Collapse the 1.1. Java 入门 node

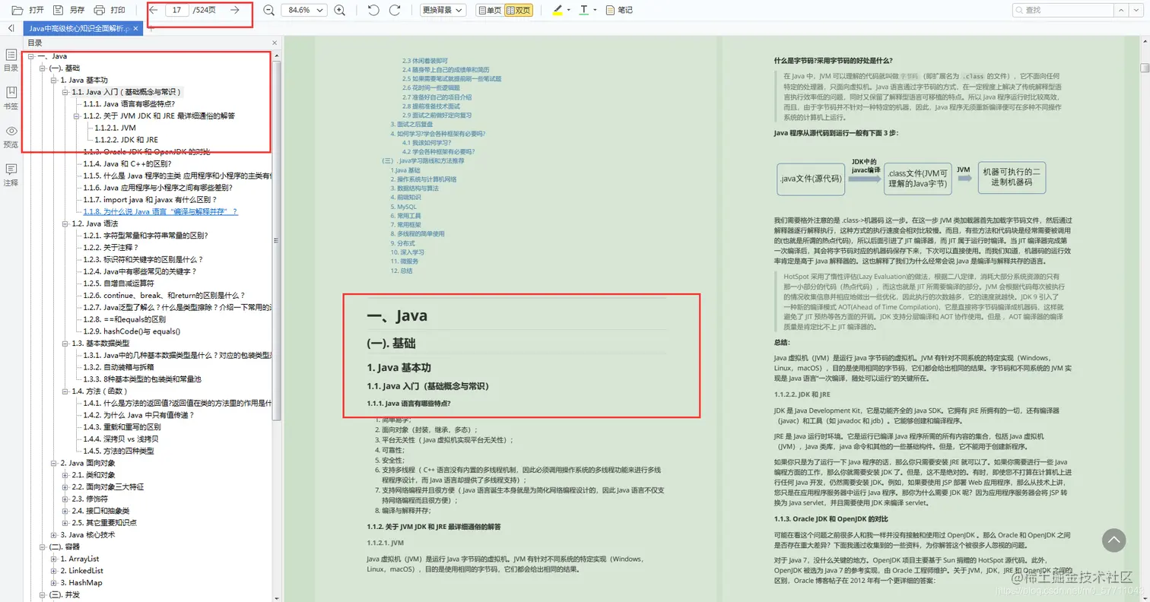65,92
